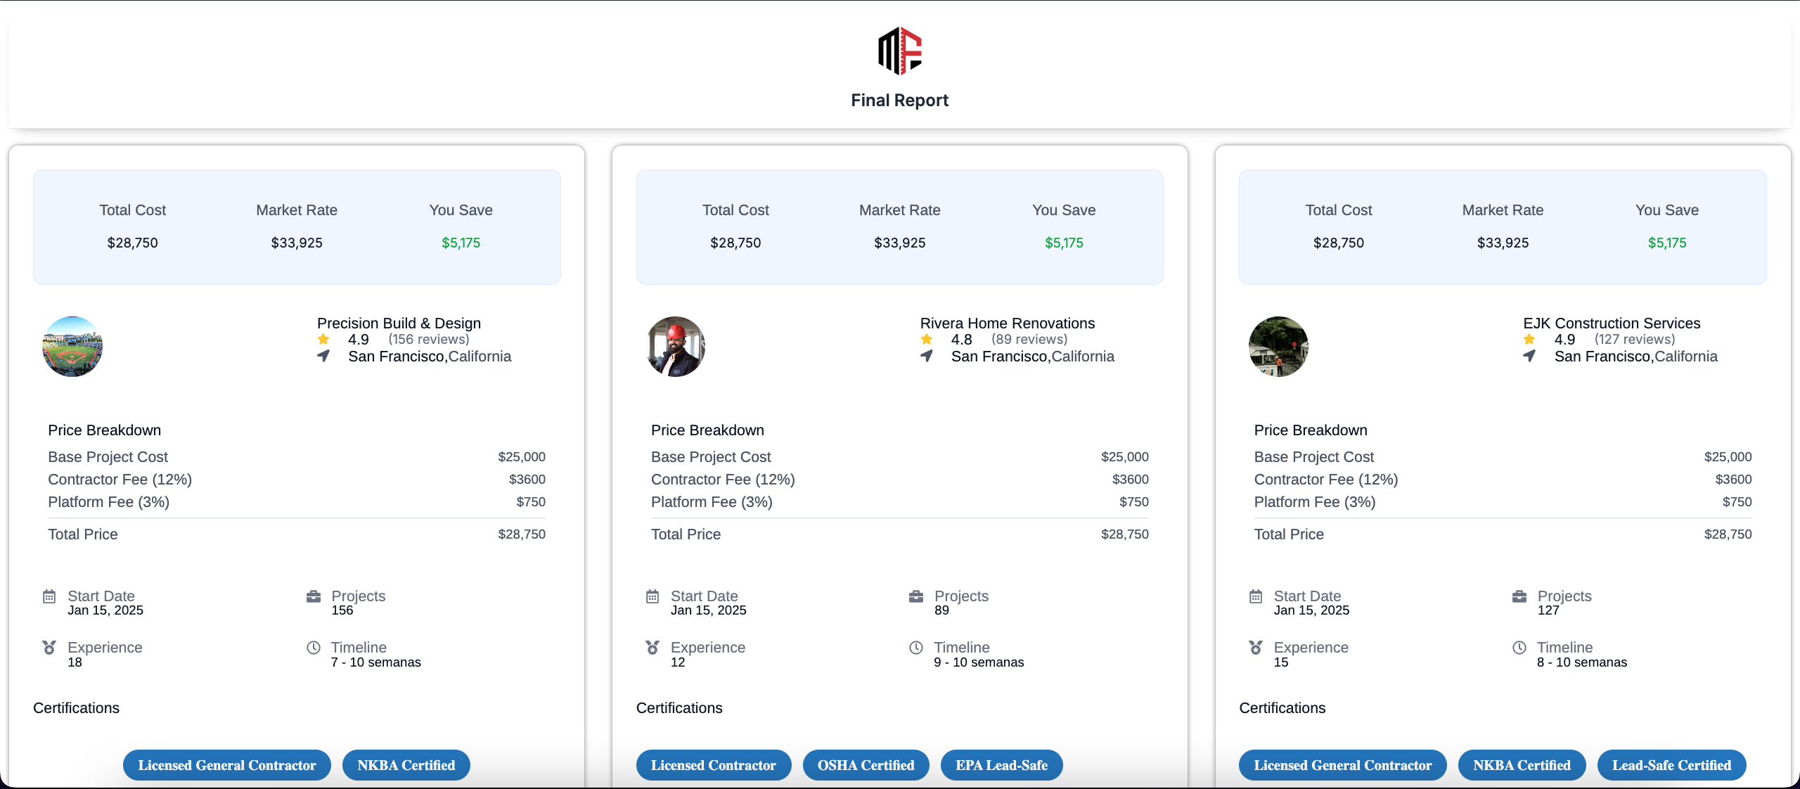Click the (89 reviews) text
Viewport: 1800px width, 789px height.
[1029, 340]
